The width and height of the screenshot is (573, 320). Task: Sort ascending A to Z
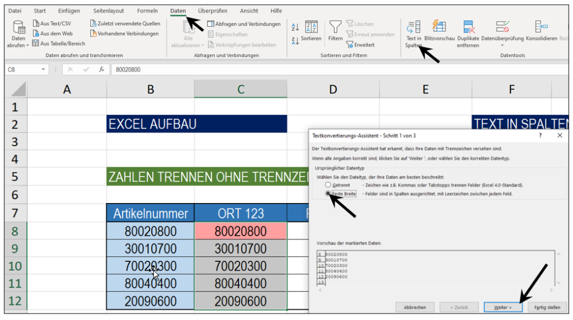(295, 27)
